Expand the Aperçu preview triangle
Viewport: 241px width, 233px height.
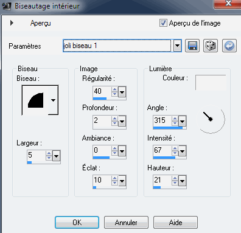coord(12,23)
